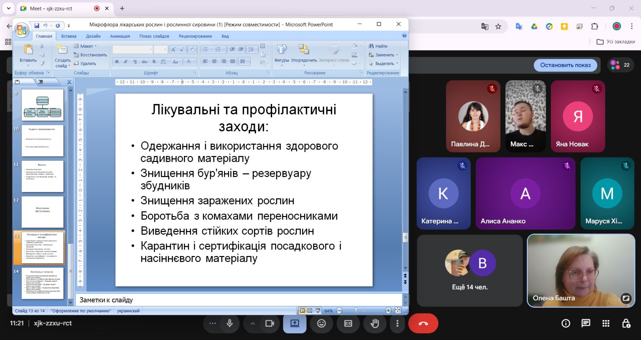The height and width of the screenshot is (340, 641).
Task: Click the Создать слайд icon
Action: click(62, 50)
